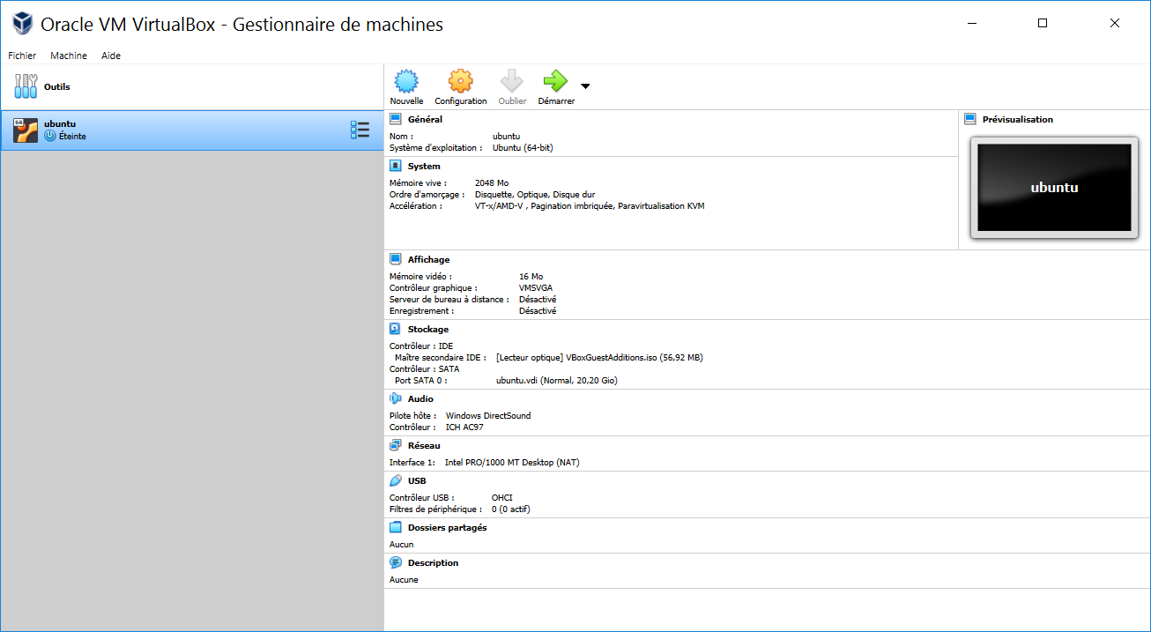
Task: Click the USB section icon
Action: tap(396, 480)
